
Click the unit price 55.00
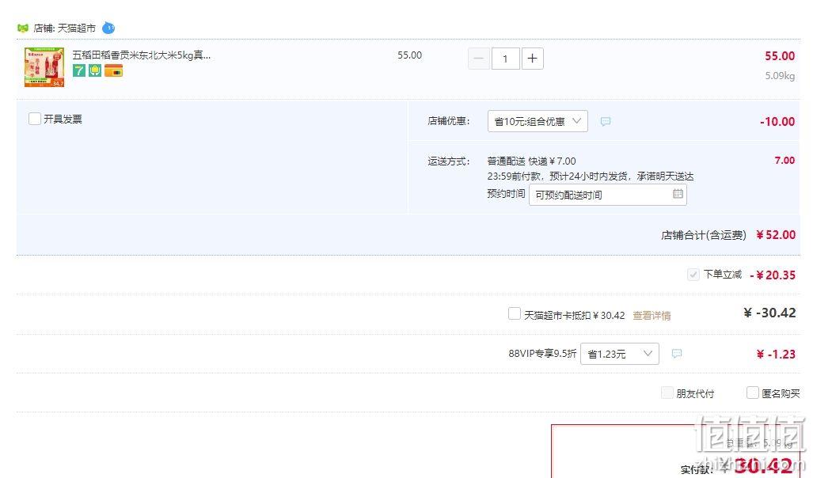pyautogui.click(x=409, y=55)
